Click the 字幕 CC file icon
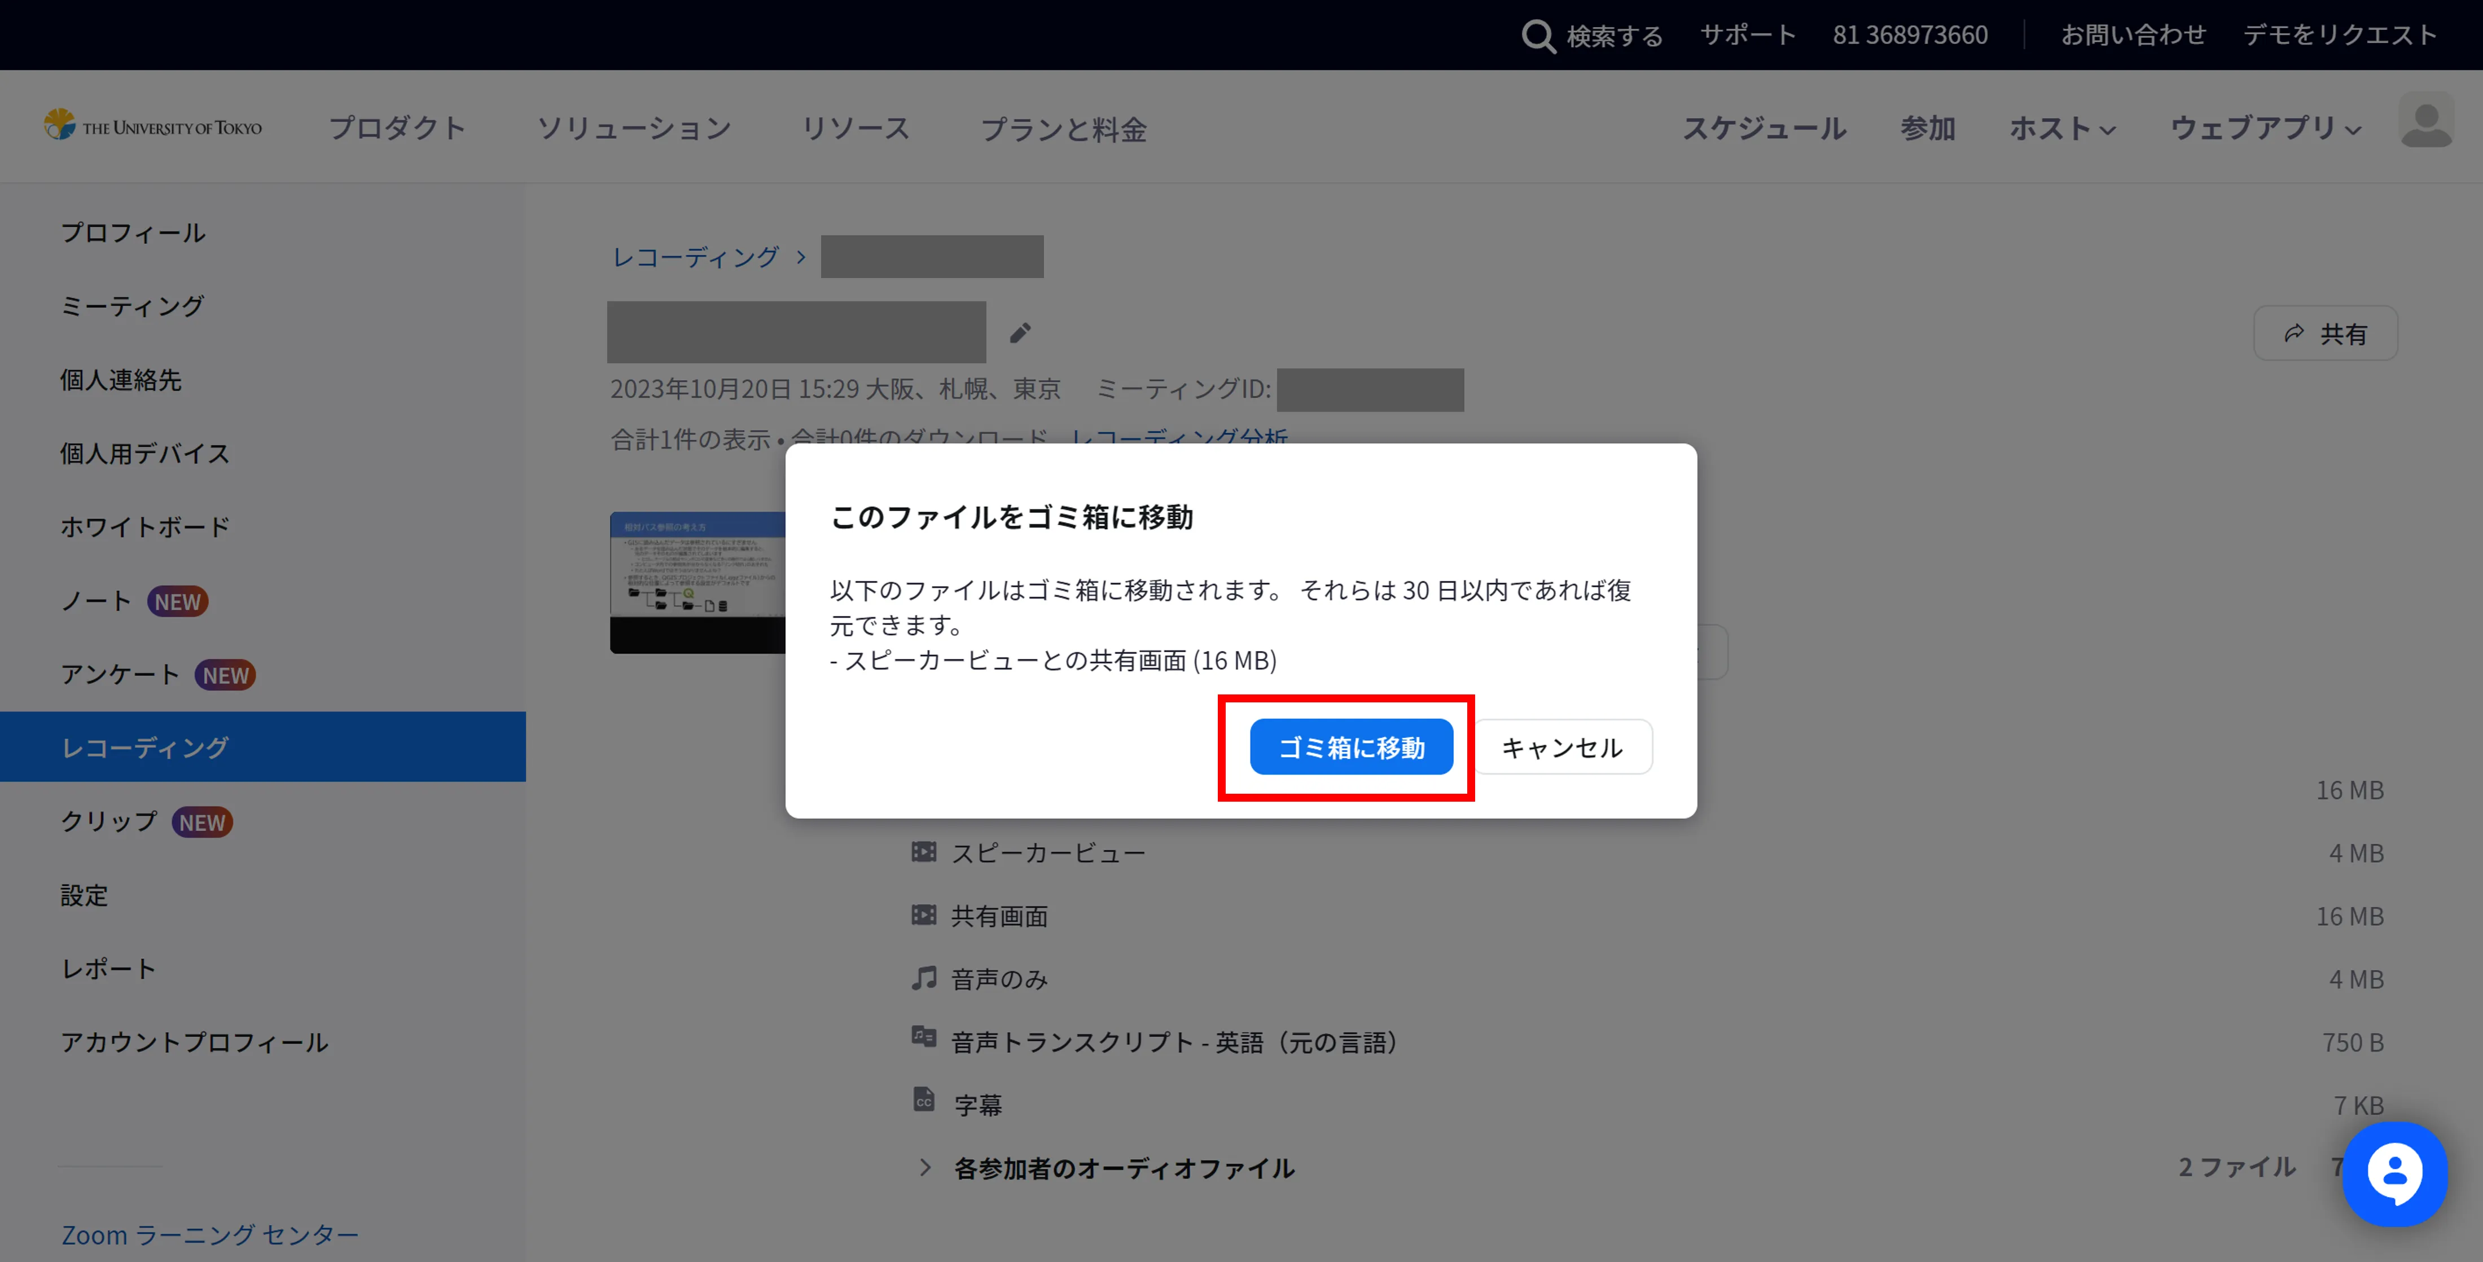The height and width of the screenshot is (1262, 2483). pos(923,1100)
